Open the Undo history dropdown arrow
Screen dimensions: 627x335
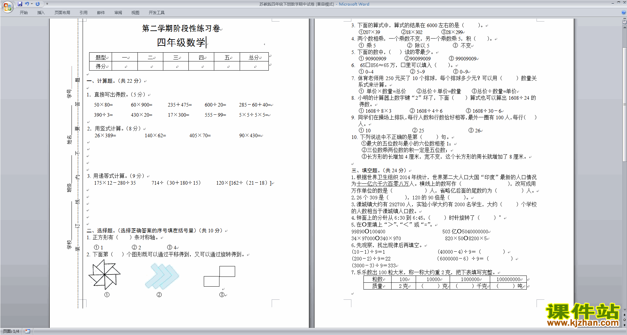[x=32, y=4]
